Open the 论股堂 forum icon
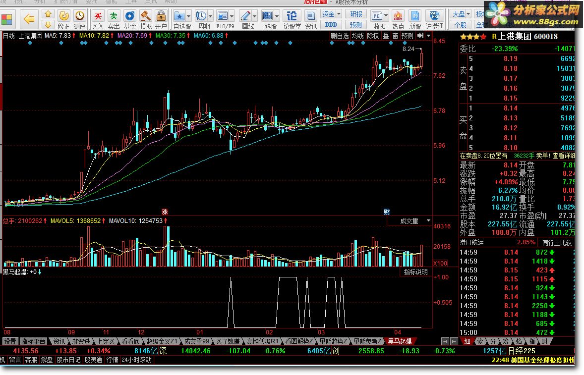The image size is (584, 375). 292,19
